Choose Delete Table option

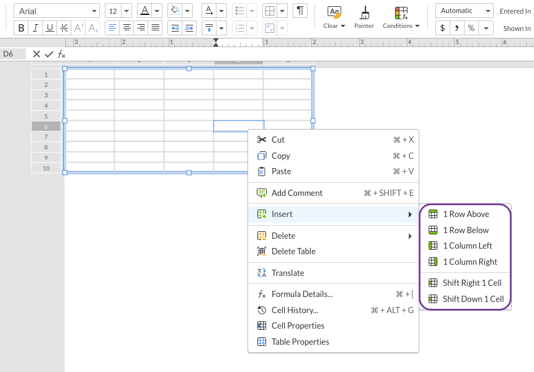pos(334,251)
